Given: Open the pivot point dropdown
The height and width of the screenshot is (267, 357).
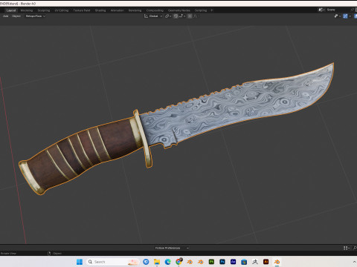Looking at the screenshot, I should 168,16.
